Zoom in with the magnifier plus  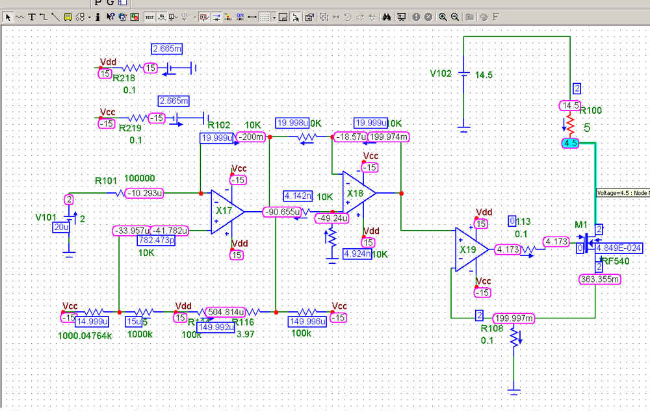pos(443,17)
